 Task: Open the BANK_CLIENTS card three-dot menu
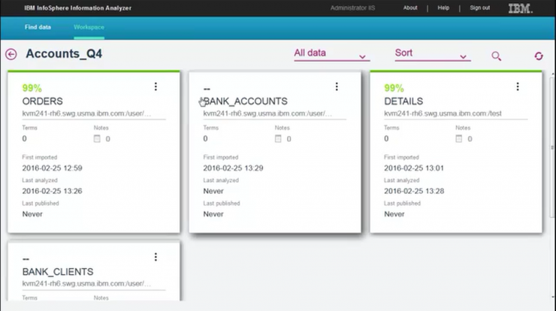point(156,257)
